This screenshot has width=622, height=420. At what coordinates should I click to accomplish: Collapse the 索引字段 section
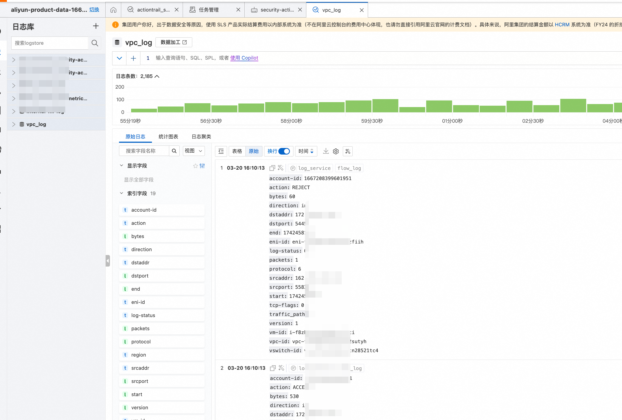(121, 193)
